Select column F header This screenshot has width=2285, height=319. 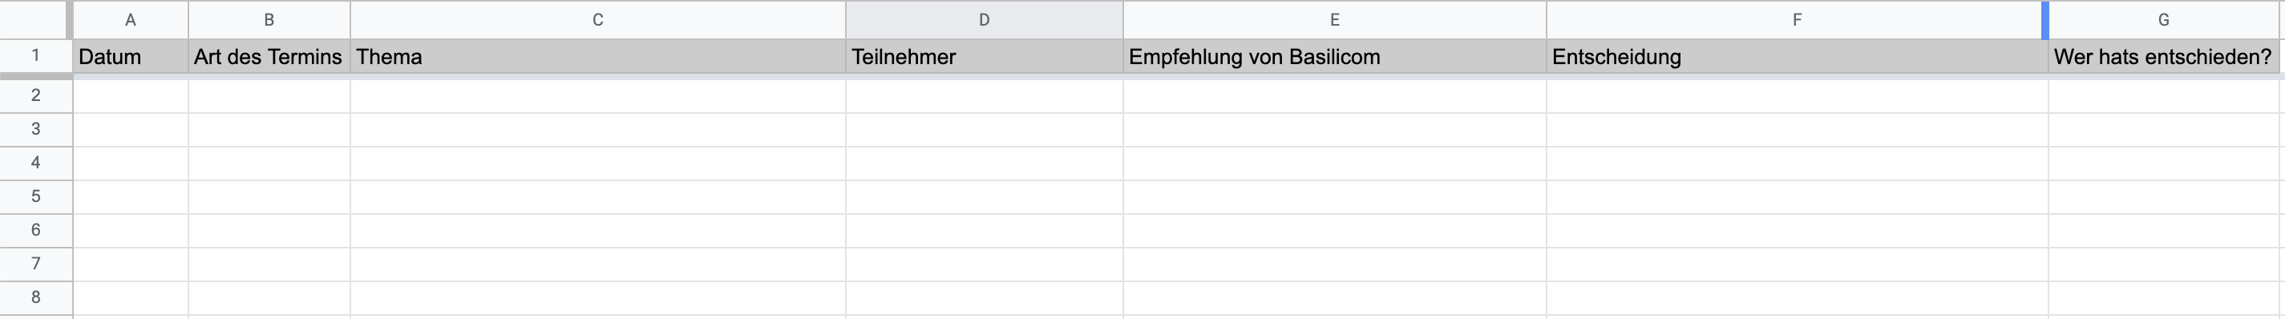(1797, 19)
